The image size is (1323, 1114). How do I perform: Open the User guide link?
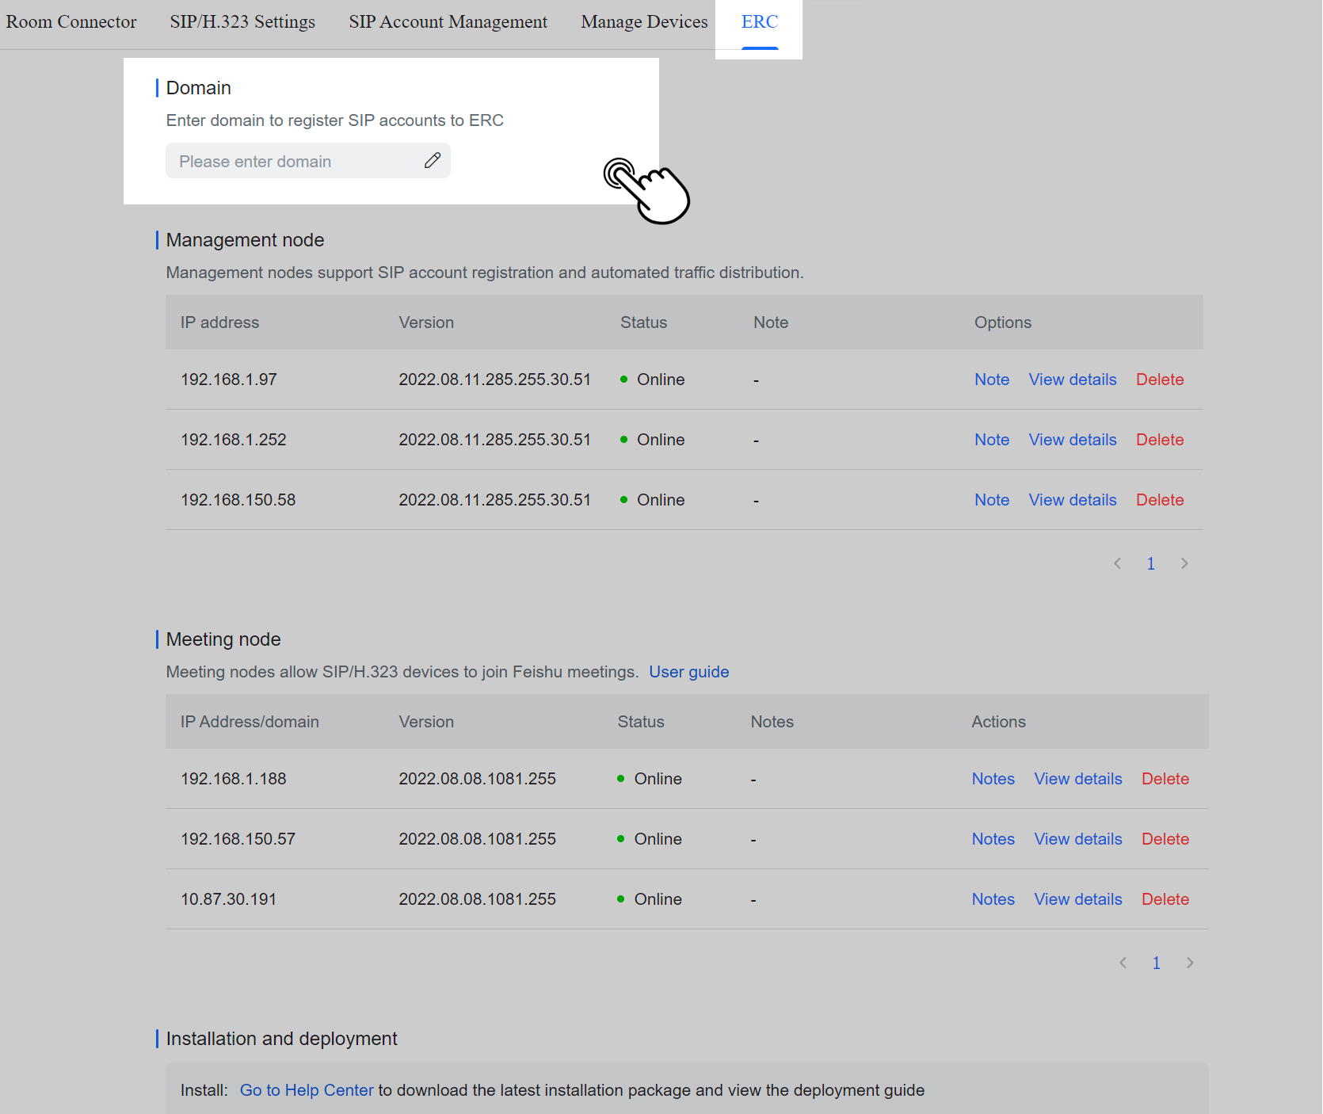coord(688,671)
